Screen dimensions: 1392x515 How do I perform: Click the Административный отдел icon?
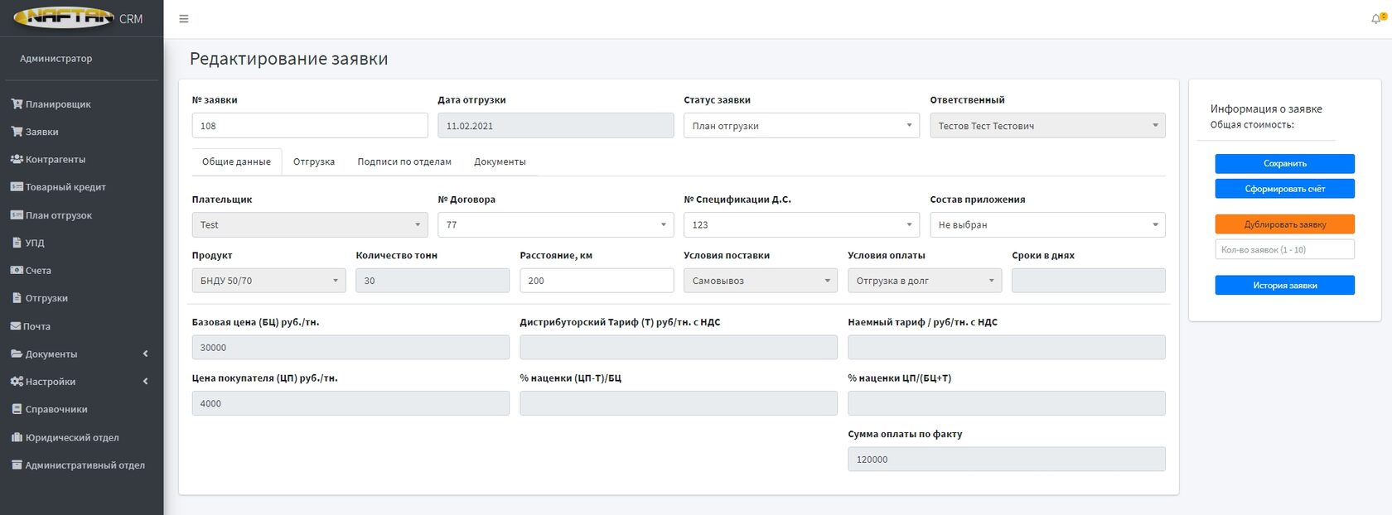(17, 465)
